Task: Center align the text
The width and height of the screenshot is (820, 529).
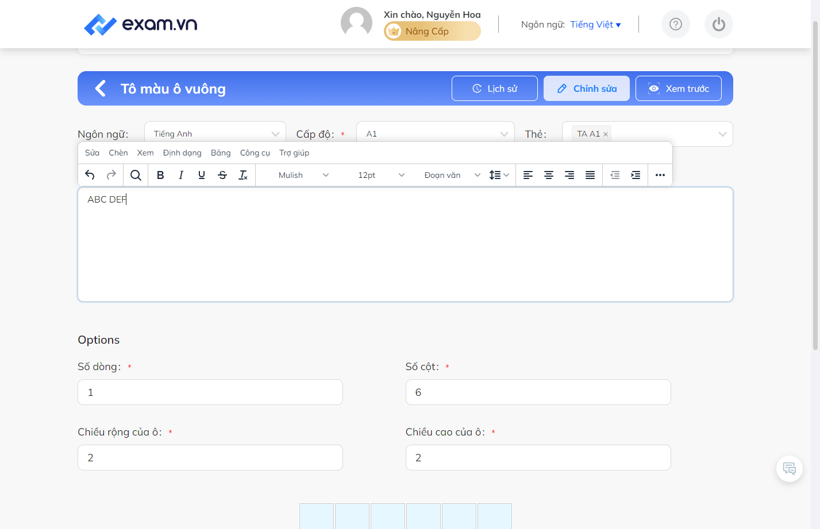Action: [x=549, y=175]
